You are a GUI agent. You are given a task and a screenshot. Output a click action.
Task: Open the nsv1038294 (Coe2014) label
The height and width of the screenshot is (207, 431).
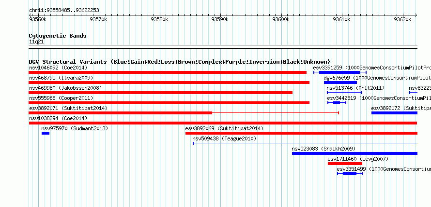coord(58,118)
